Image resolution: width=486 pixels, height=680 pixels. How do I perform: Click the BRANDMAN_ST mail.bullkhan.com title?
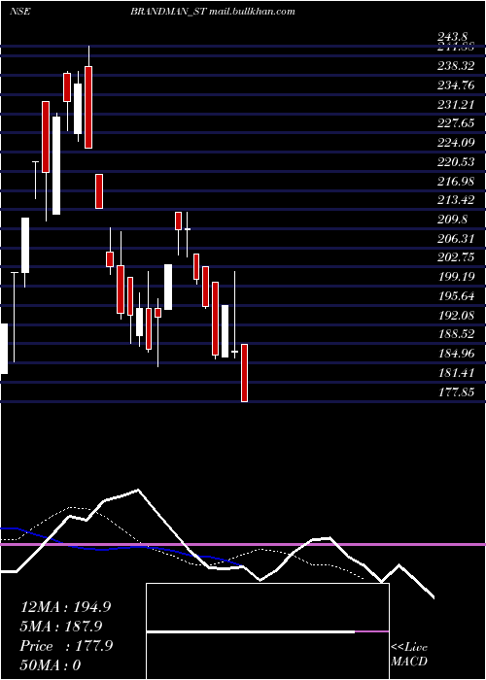click(213, 12)
